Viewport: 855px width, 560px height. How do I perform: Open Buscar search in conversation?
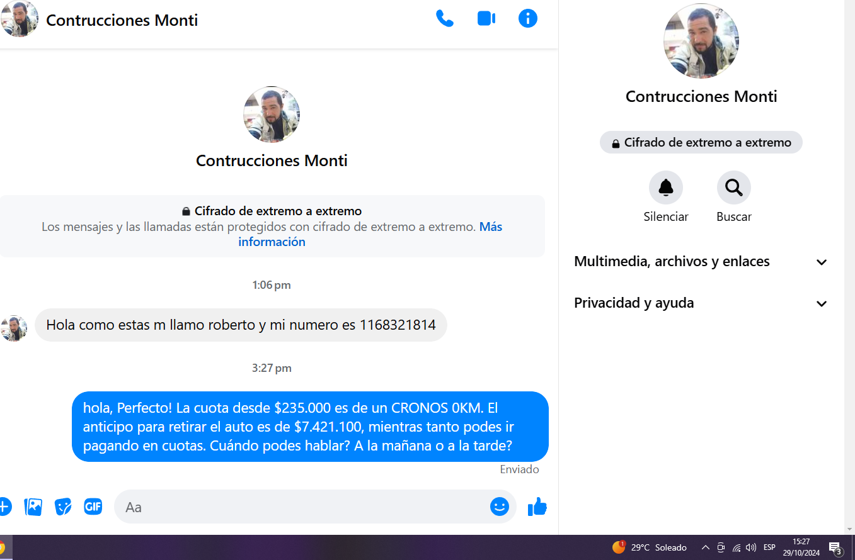[734, 188]
